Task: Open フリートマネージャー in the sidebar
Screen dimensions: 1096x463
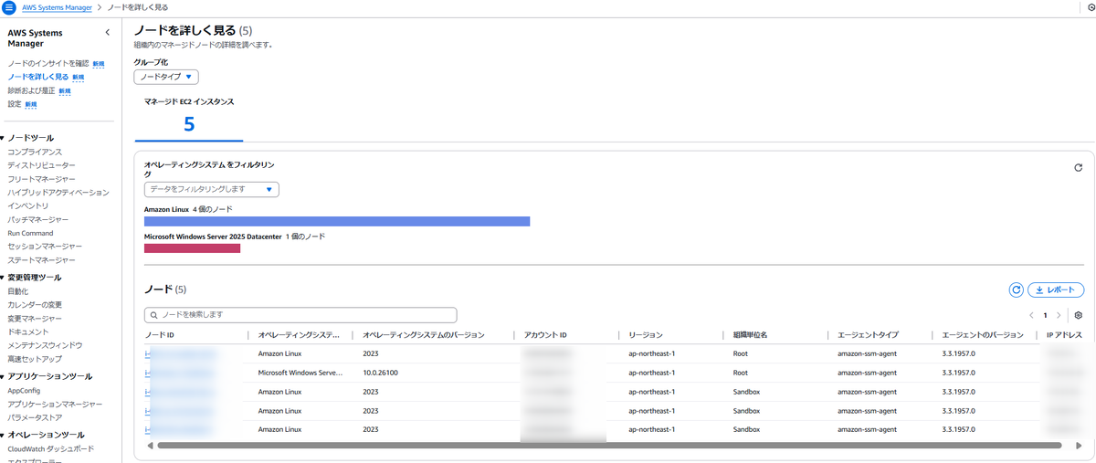Action: [x=41, y=179]
